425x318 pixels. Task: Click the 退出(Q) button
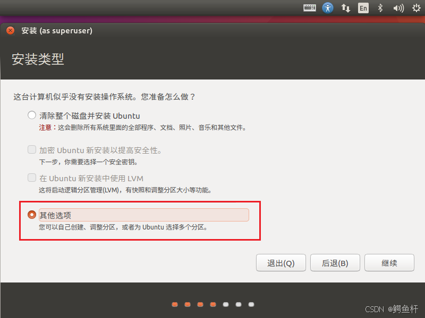[281, 262]
